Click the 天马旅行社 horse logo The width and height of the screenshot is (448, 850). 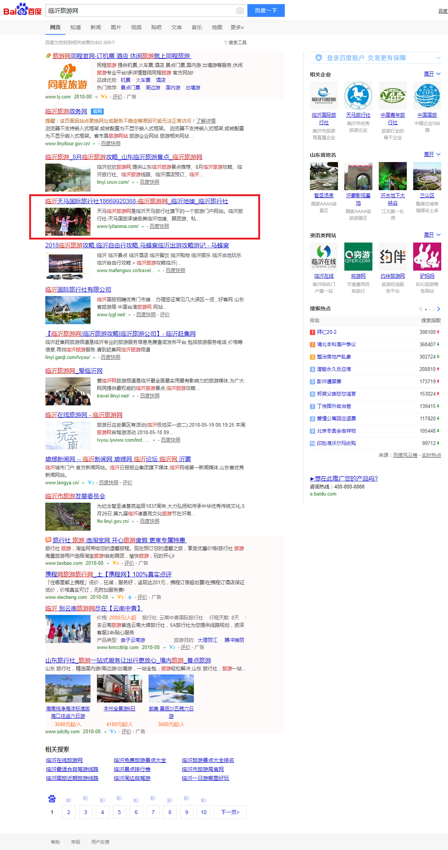point(358,96)
